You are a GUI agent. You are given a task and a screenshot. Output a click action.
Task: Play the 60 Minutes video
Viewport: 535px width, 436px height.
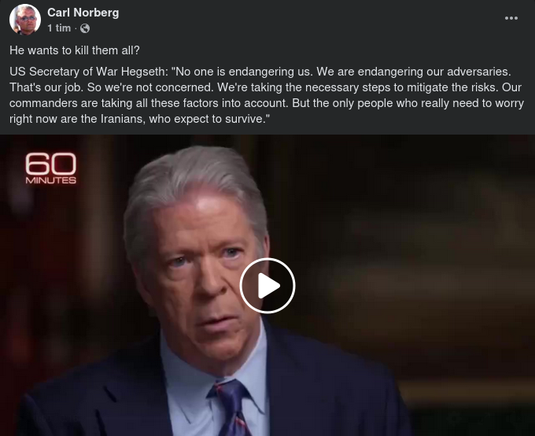click(x=267, y=286)
